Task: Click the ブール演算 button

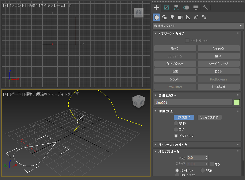Action: pos(219,87)
